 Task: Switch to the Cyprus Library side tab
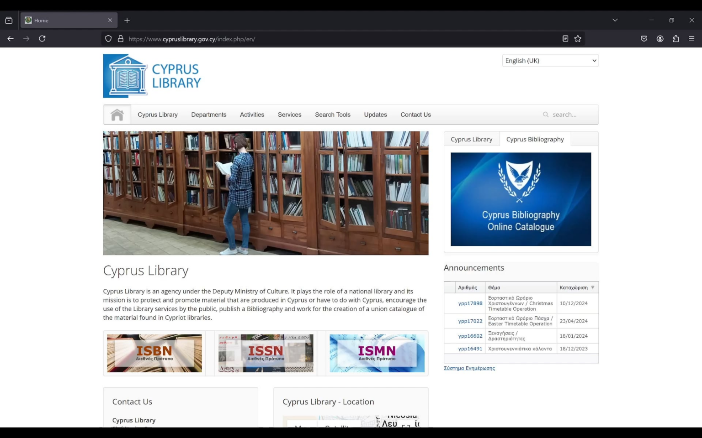point(472,139)
